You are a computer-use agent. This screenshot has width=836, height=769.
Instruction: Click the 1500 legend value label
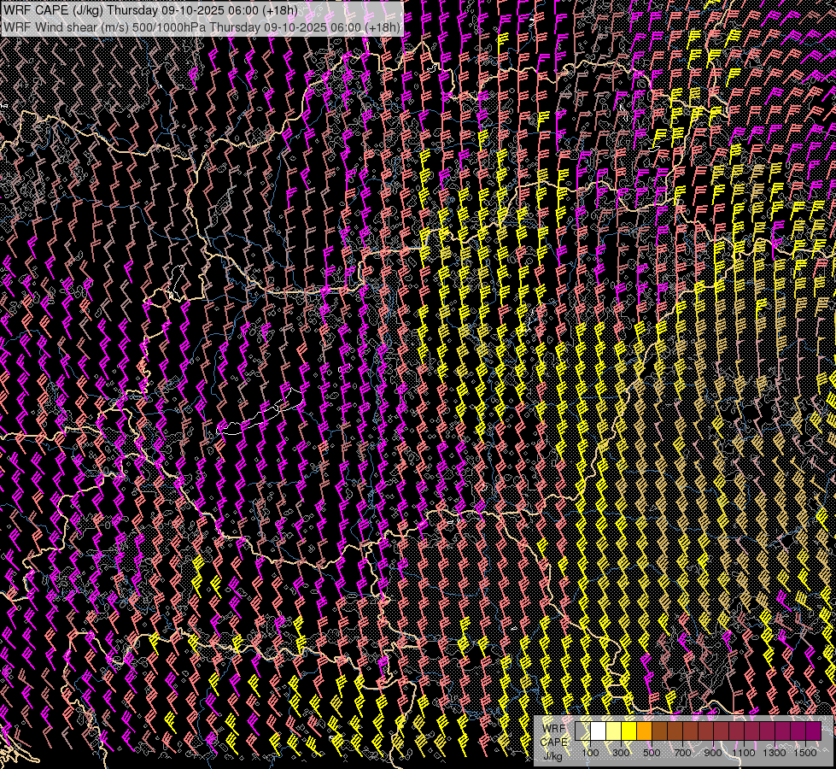click(x=804, y=752)
